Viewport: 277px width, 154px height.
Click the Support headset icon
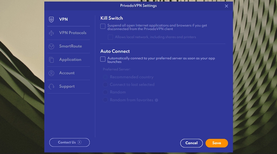pos(51,87)
